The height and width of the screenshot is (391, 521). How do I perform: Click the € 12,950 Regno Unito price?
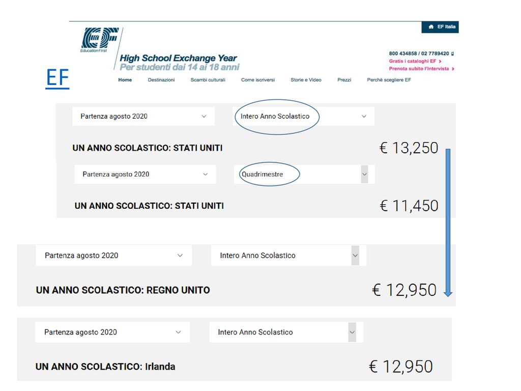pyautogui.click(x=404, y=290)
